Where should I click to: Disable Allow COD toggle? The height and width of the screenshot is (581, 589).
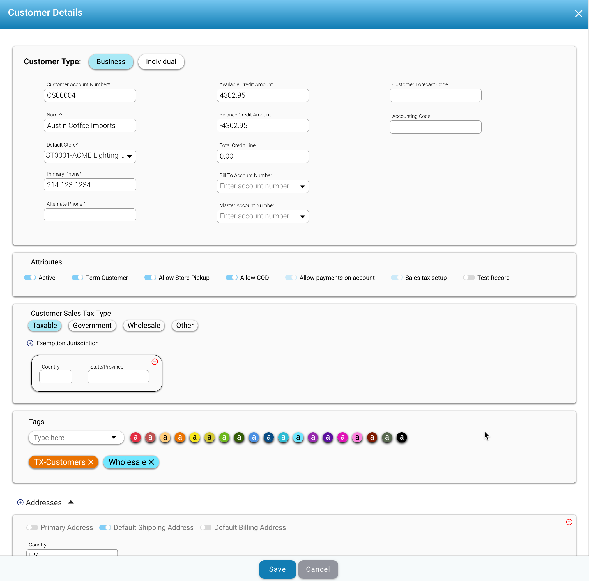point(231,277)
